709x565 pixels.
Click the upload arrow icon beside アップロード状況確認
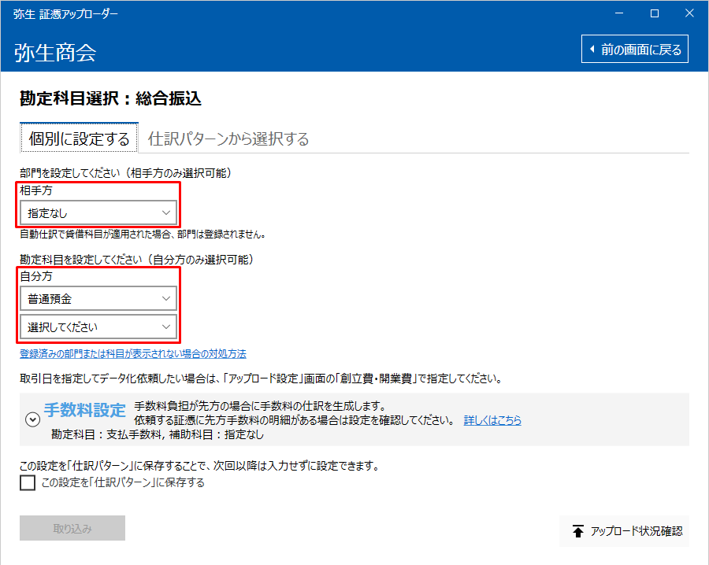[x=578, y=531]
